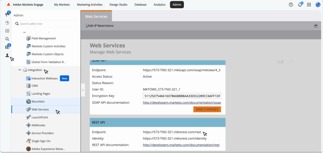Click the SAVE CHANGES button

pyautogui.click(x=207, y=109)
